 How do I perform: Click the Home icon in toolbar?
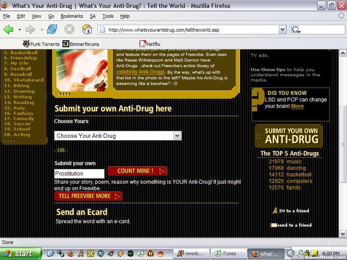click(x=87, y=29)
